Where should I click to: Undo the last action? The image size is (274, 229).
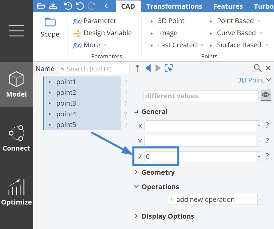[x=80, y=6]
